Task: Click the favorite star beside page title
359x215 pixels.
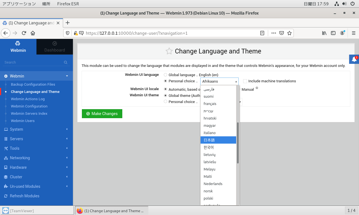Action: (169, 51)
